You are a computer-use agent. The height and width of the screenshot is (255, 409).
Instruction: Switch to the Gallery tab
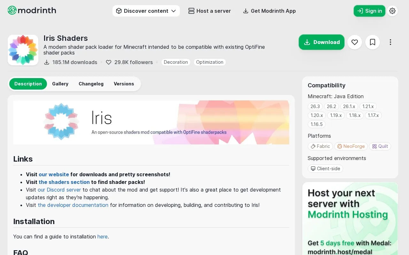(x=60, y=84)
